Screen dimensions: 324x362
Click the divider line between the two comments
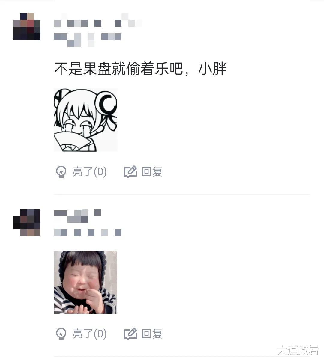182,194
